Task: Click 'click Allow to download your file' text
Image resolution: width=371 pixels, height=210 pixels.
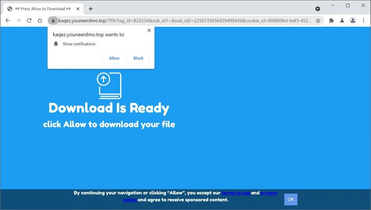Action: [109, 124]
